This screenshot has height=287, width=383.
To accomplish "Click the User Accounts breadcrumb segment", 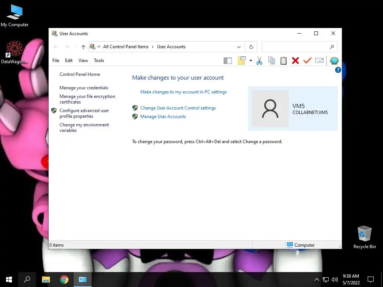I will click(171, 47).
